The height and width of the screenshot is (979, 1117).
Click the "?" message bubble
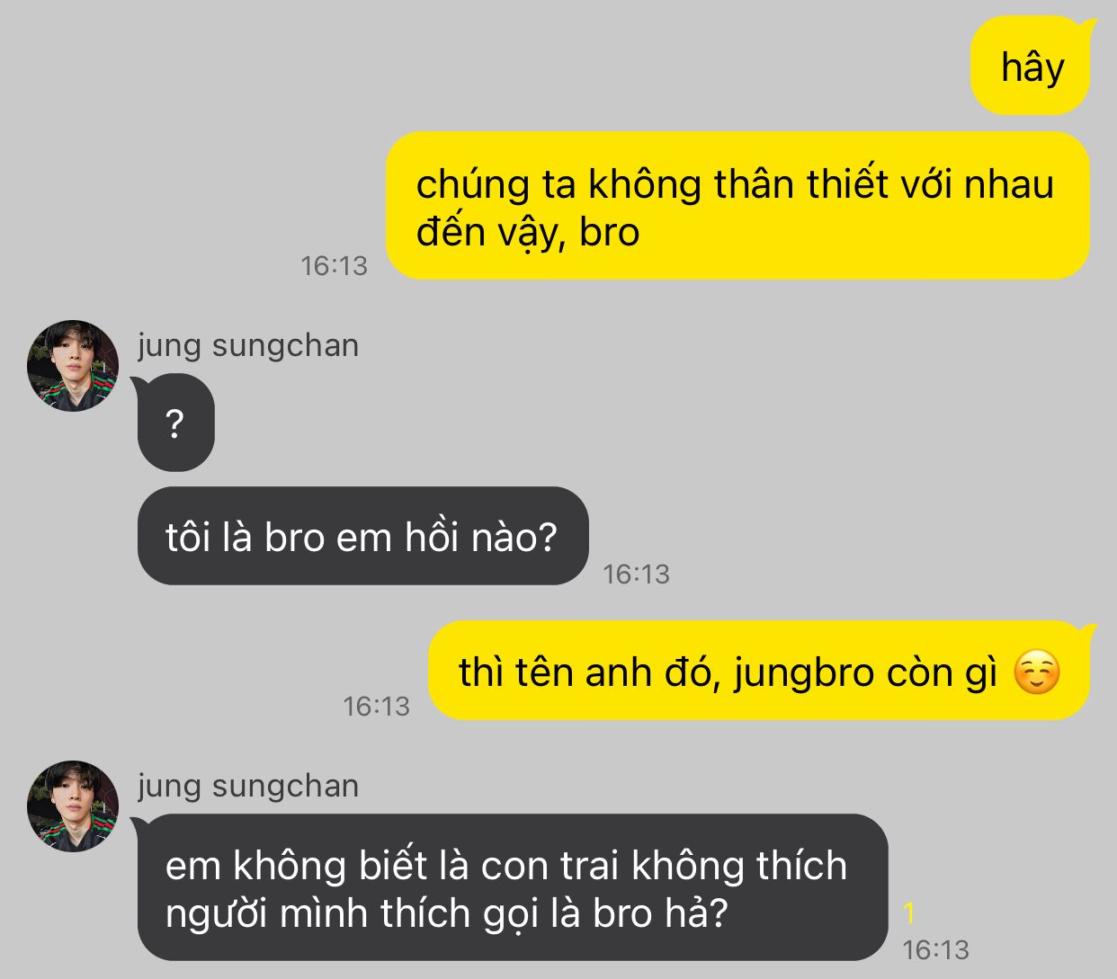pos(175,423)
